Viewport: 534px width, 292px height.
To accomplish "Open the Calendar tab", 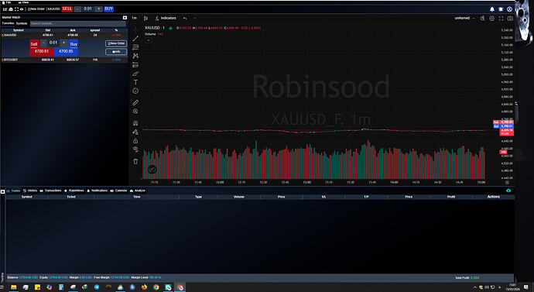I will coord(118,191).
